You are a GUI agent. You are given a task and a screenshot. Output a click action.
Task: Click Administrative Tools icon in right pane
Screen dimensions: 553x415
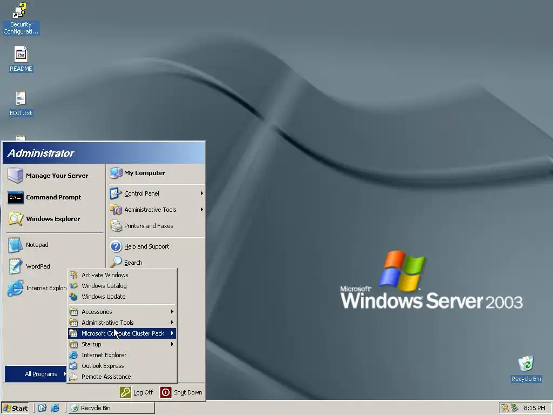[116, 210]
